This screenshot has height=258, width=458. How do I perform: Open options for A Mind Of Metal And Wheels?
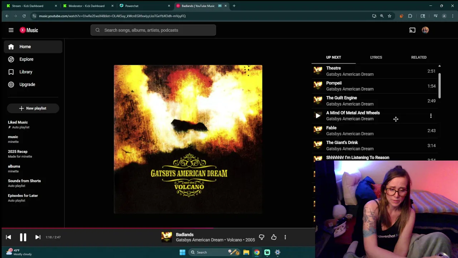pyautogui.click(x=431, y=116)
